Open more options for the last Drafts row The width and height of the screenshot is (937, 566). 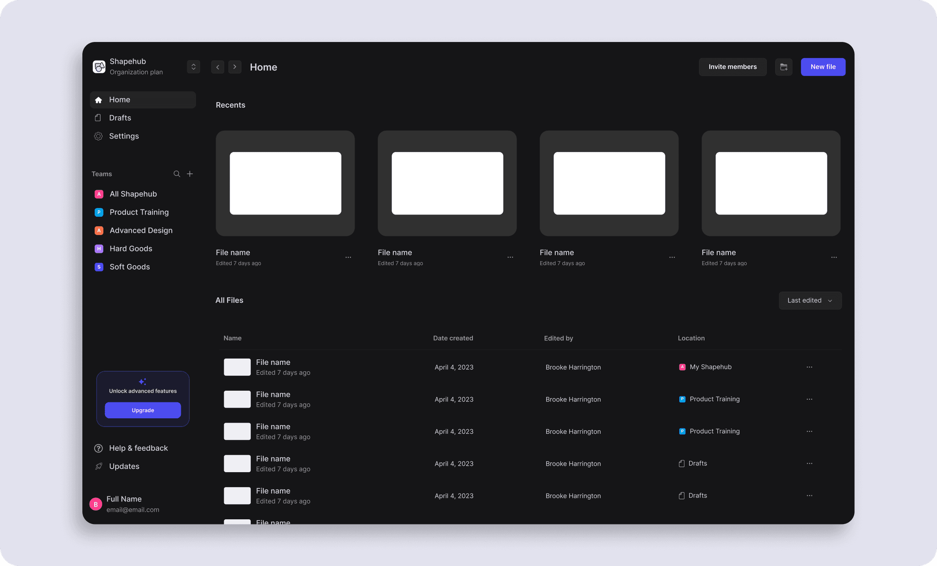click(x=809, y=496)
